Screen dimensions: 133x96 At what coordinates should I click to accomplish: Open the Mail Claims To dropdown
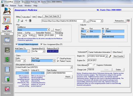coord(29,51)
